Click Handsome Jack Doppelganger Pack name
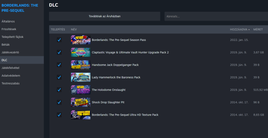 coord(115,65)
